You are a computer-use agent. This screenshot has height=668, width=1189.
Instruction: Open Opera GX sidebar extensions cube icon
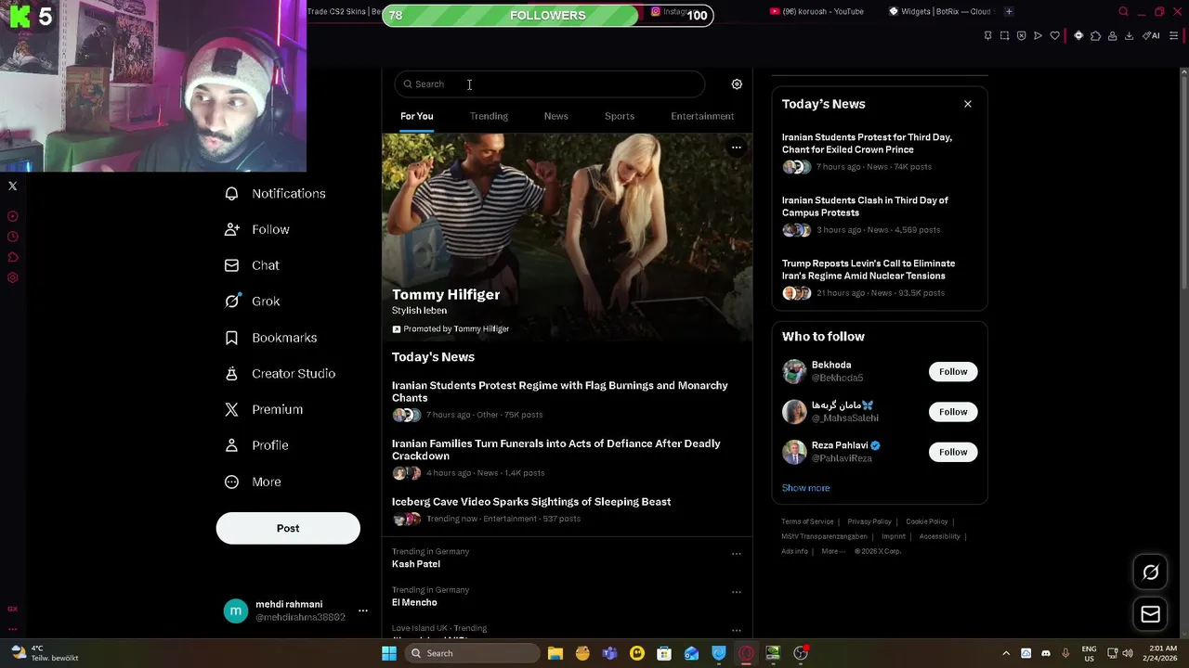[x=13, y=257]
